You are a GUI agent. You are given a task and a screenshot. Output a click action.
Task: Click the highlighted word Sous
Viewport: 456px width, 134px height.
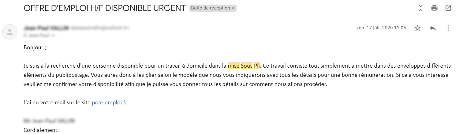point(247,66)
